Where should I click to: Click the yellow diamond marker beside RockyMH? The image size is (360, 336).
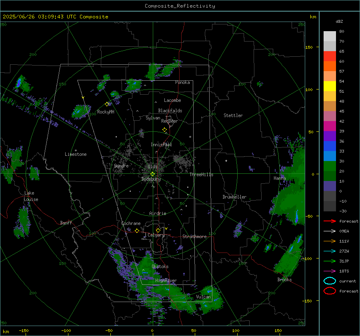[x=107, y=104]
